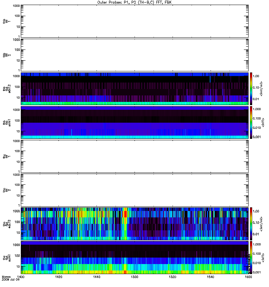Select the 'thc fff 1' axis label
The image size is (269, 287).
click(6, 156)
